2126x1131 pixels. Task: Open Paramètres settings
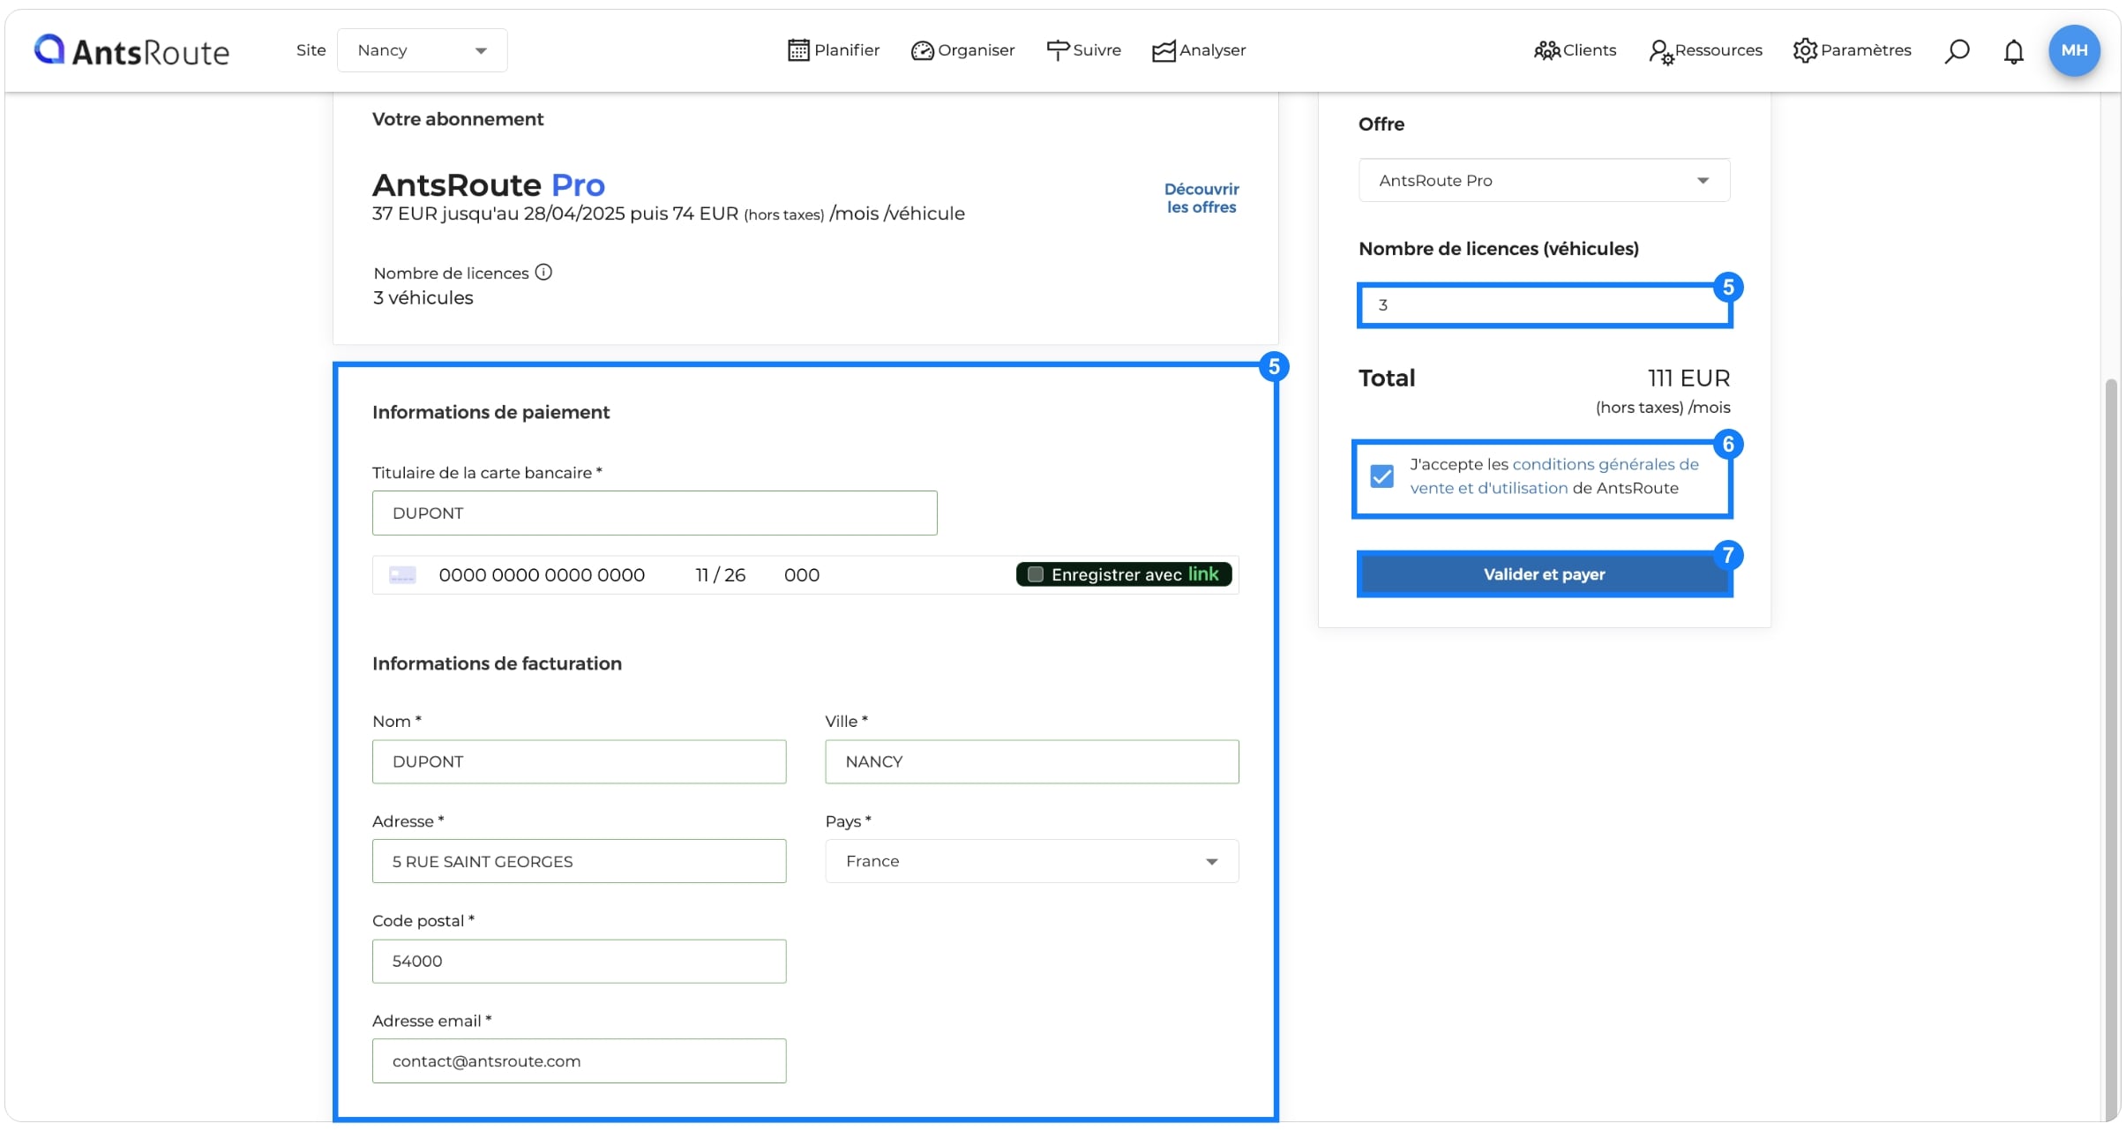point(1852,50)
